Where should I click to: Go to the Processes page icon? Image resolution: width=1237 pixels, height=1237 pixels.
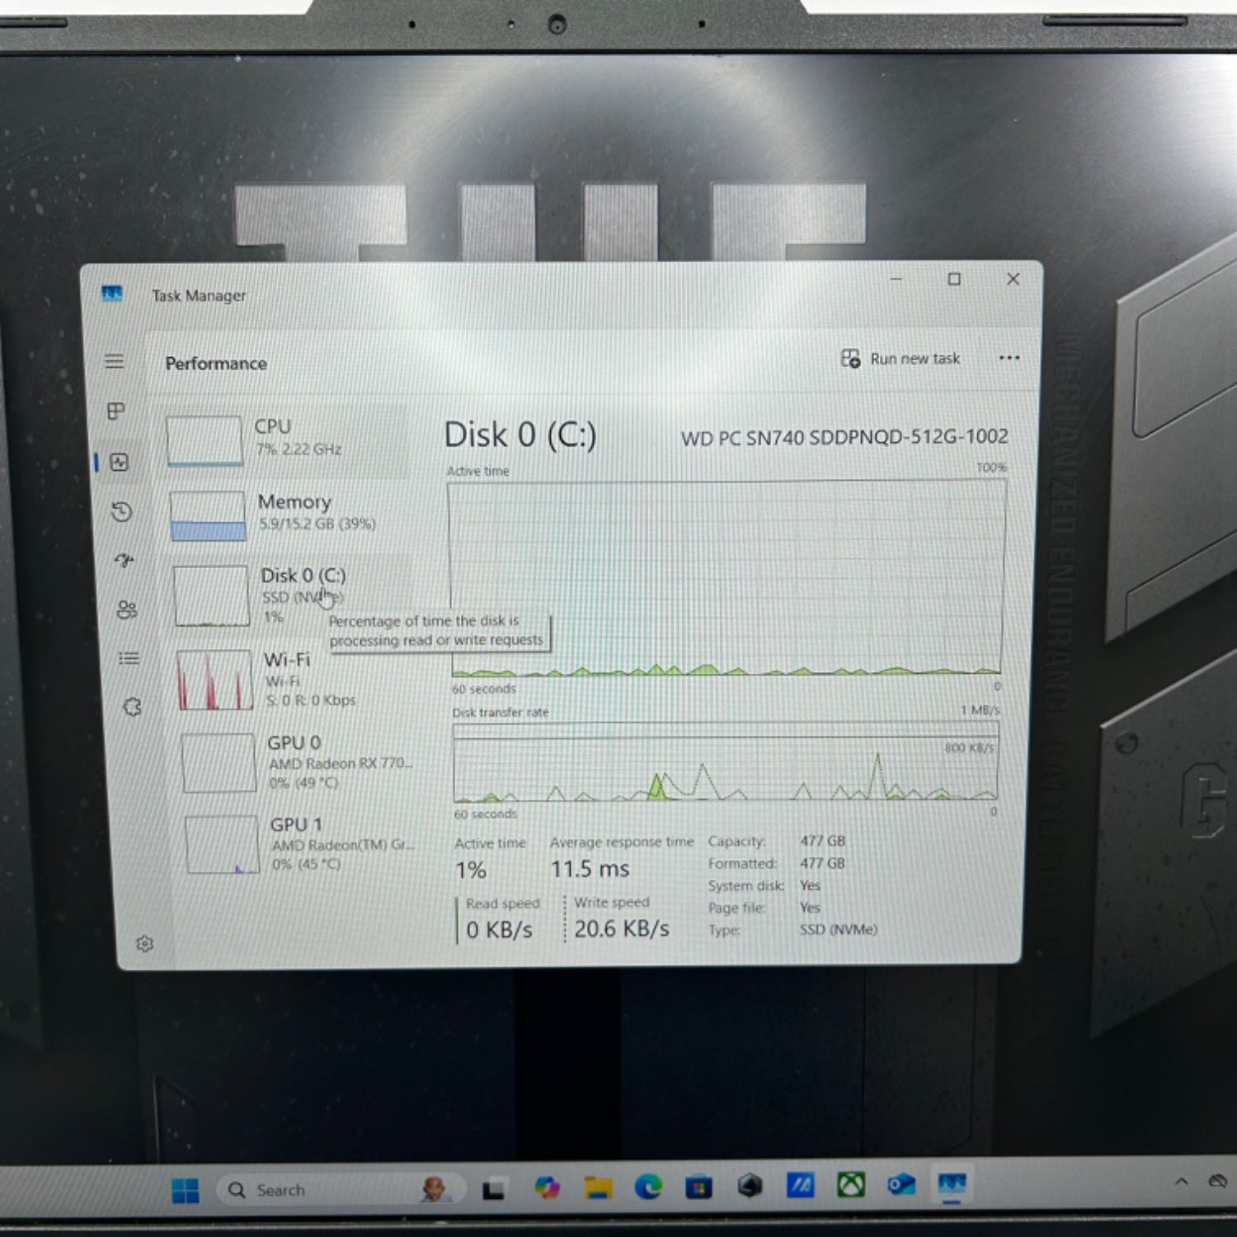coord(116,411)
